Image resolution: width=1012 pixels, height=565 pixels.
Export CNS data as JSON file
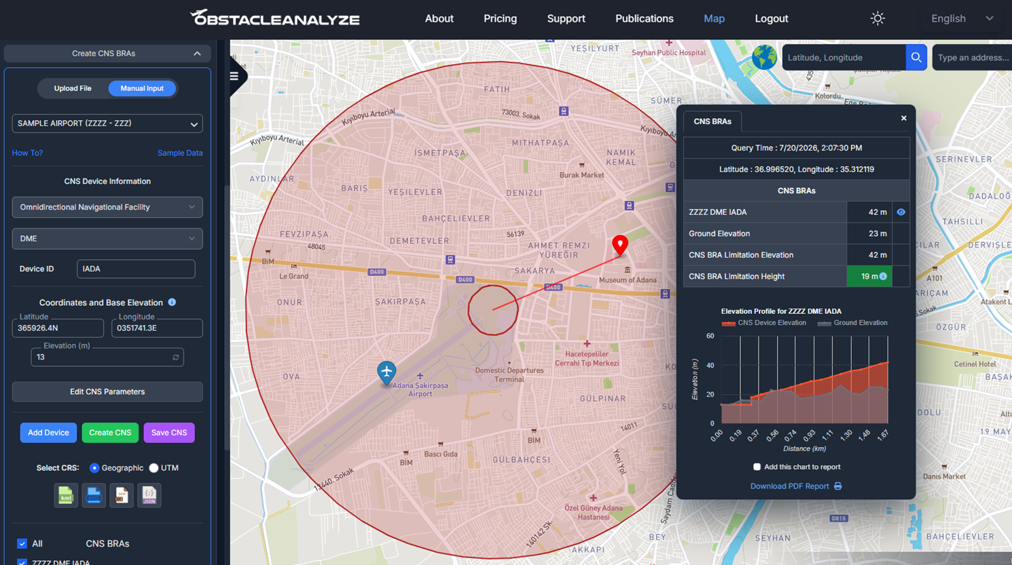(149, 495)
